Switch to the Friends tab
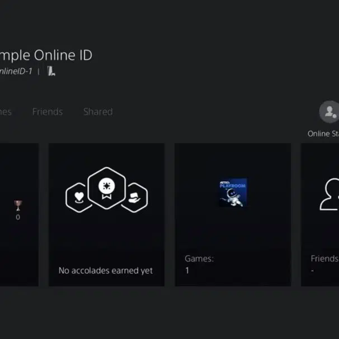Viewport: 339px width, 339px height. click(48, 112)
